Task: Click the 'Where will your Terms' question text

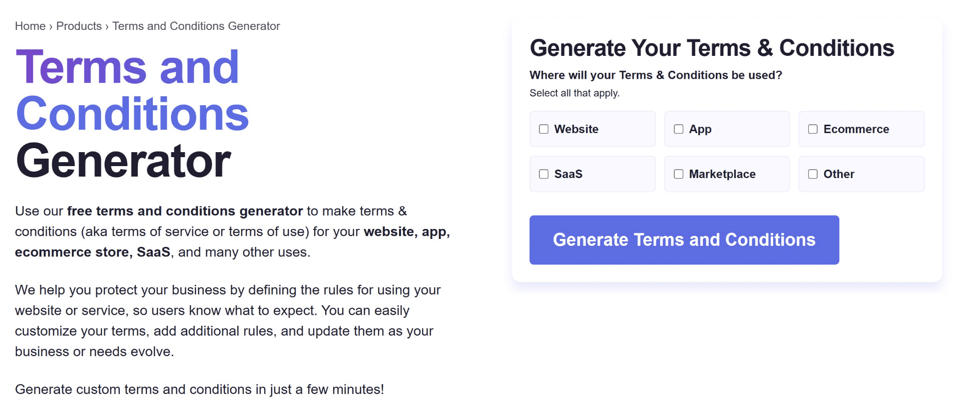Action: tap(655, 75)
